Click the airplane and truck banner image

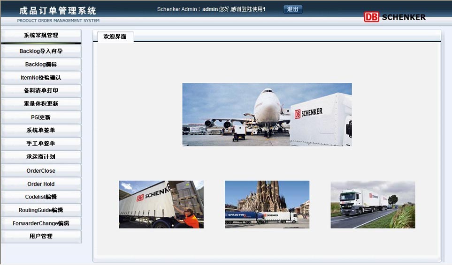click(267, 114)
